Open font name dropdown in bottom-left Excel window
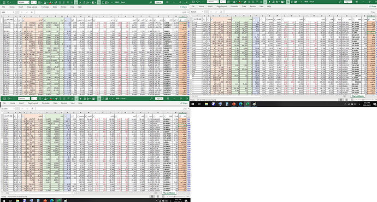The height and width of the screenshot is (202, 377). 29,99
